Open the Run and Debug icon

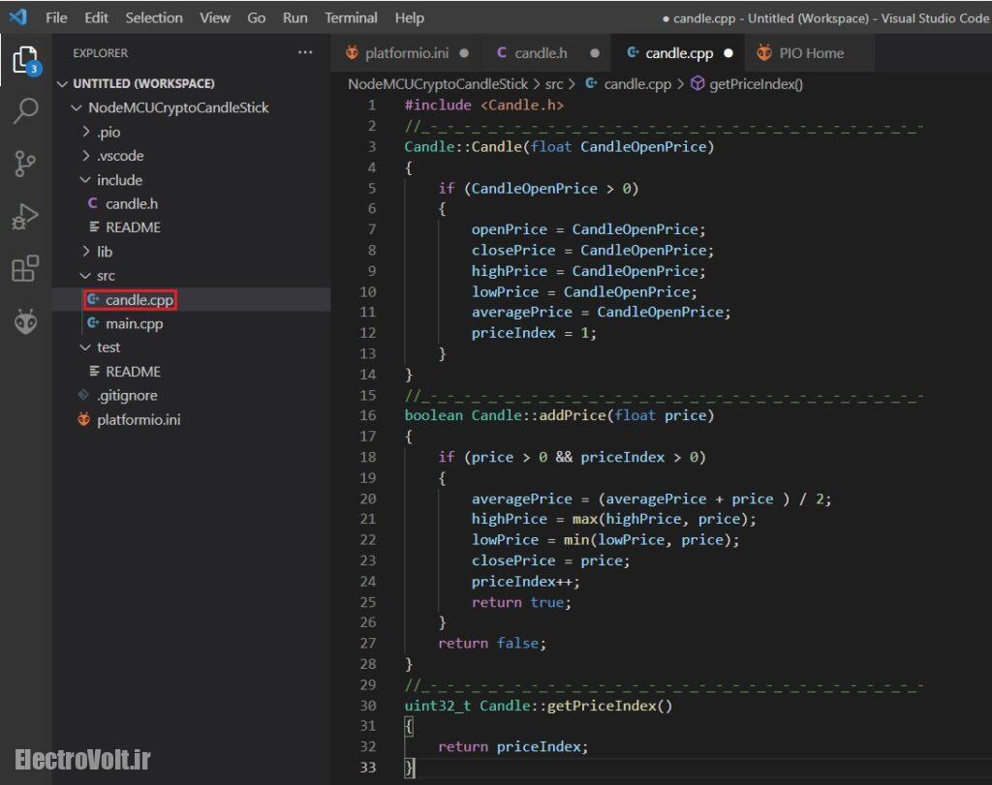pyautogui.click(x=25, y=216)
